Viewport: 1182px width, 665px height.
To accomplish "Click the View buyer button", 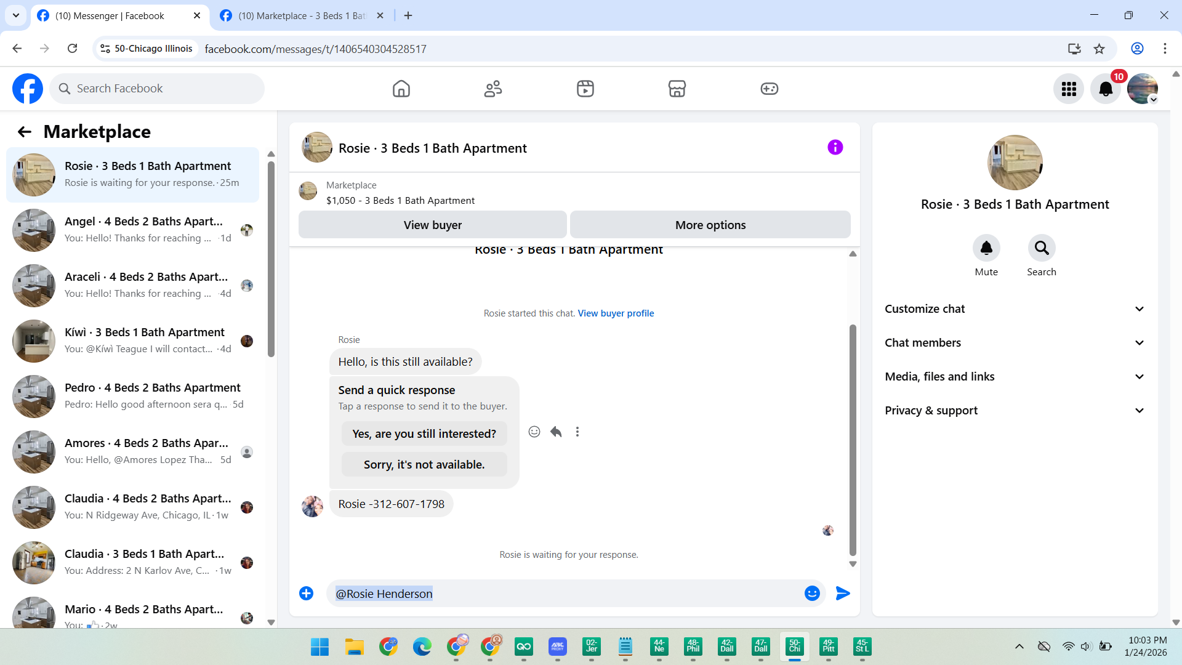I will tap(432, 225).
